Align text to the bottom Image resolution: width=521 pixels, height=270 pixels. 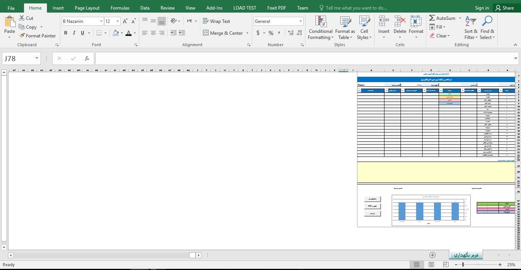(161, 21)
